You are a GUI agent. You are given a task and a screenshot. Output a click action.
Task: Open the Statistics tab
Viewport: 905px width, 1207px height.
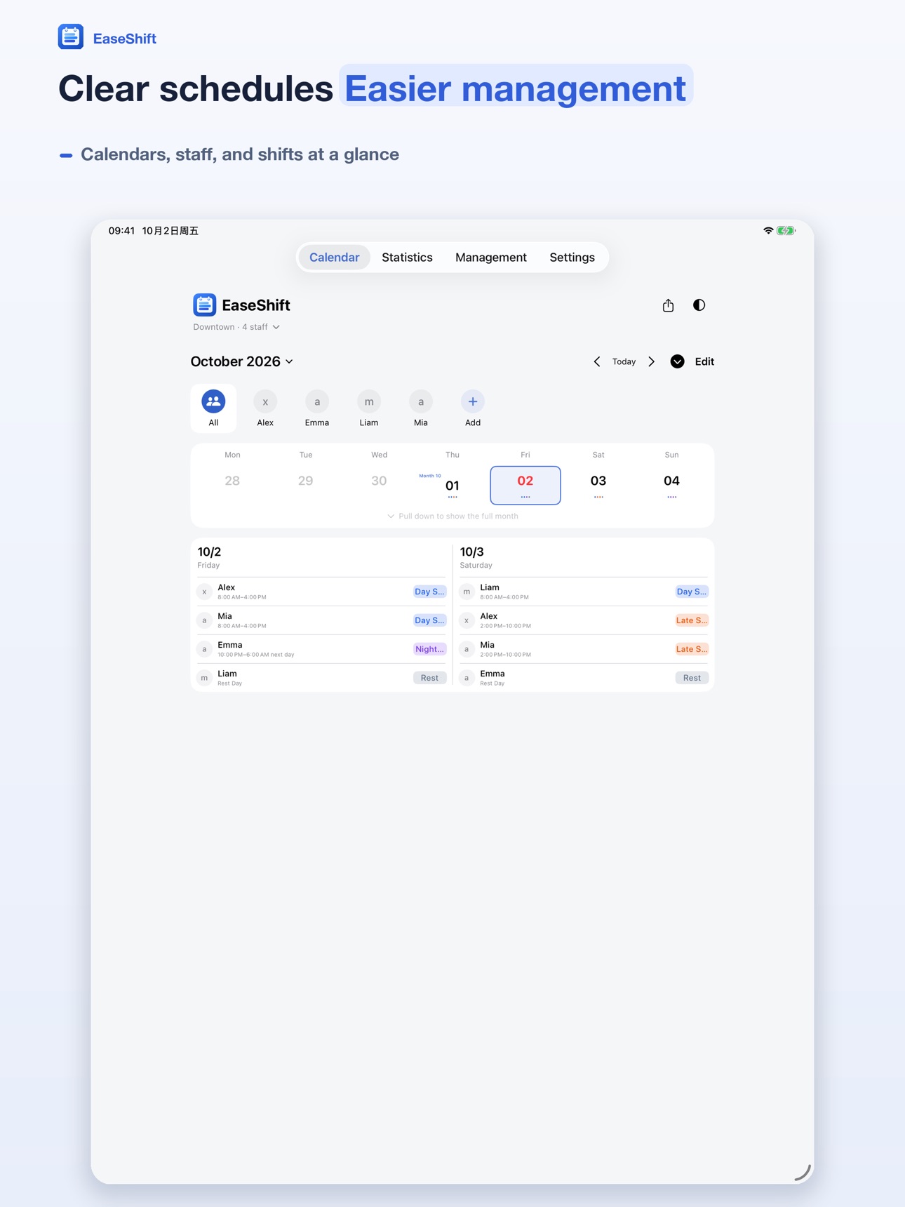coord(407,258)
